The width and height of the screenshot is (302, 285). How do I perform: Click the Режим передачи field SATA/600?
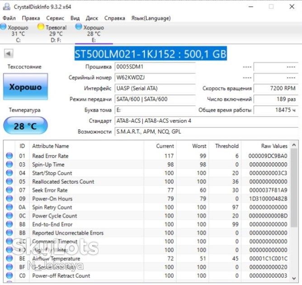click(x=155, y=99)
